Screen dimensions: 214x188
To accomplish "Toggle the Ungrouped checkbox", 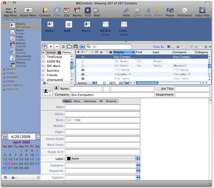I will coord(43,80).
